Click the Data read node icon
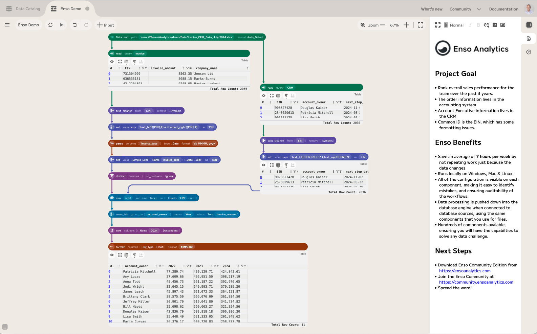The width and height of the screenshot is (537, 334). [x=112, y=37]
